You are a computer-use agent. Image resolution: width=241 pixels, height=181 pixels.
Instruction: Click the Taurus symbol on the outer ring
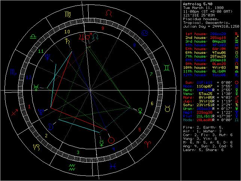pos(167,108)
